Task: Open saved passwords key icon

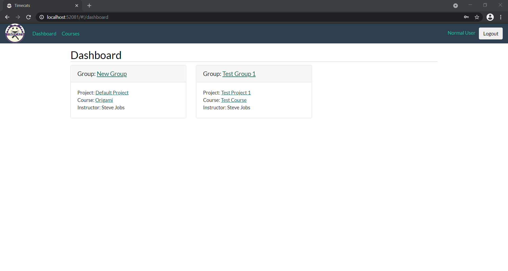Action: click(466, 17)
